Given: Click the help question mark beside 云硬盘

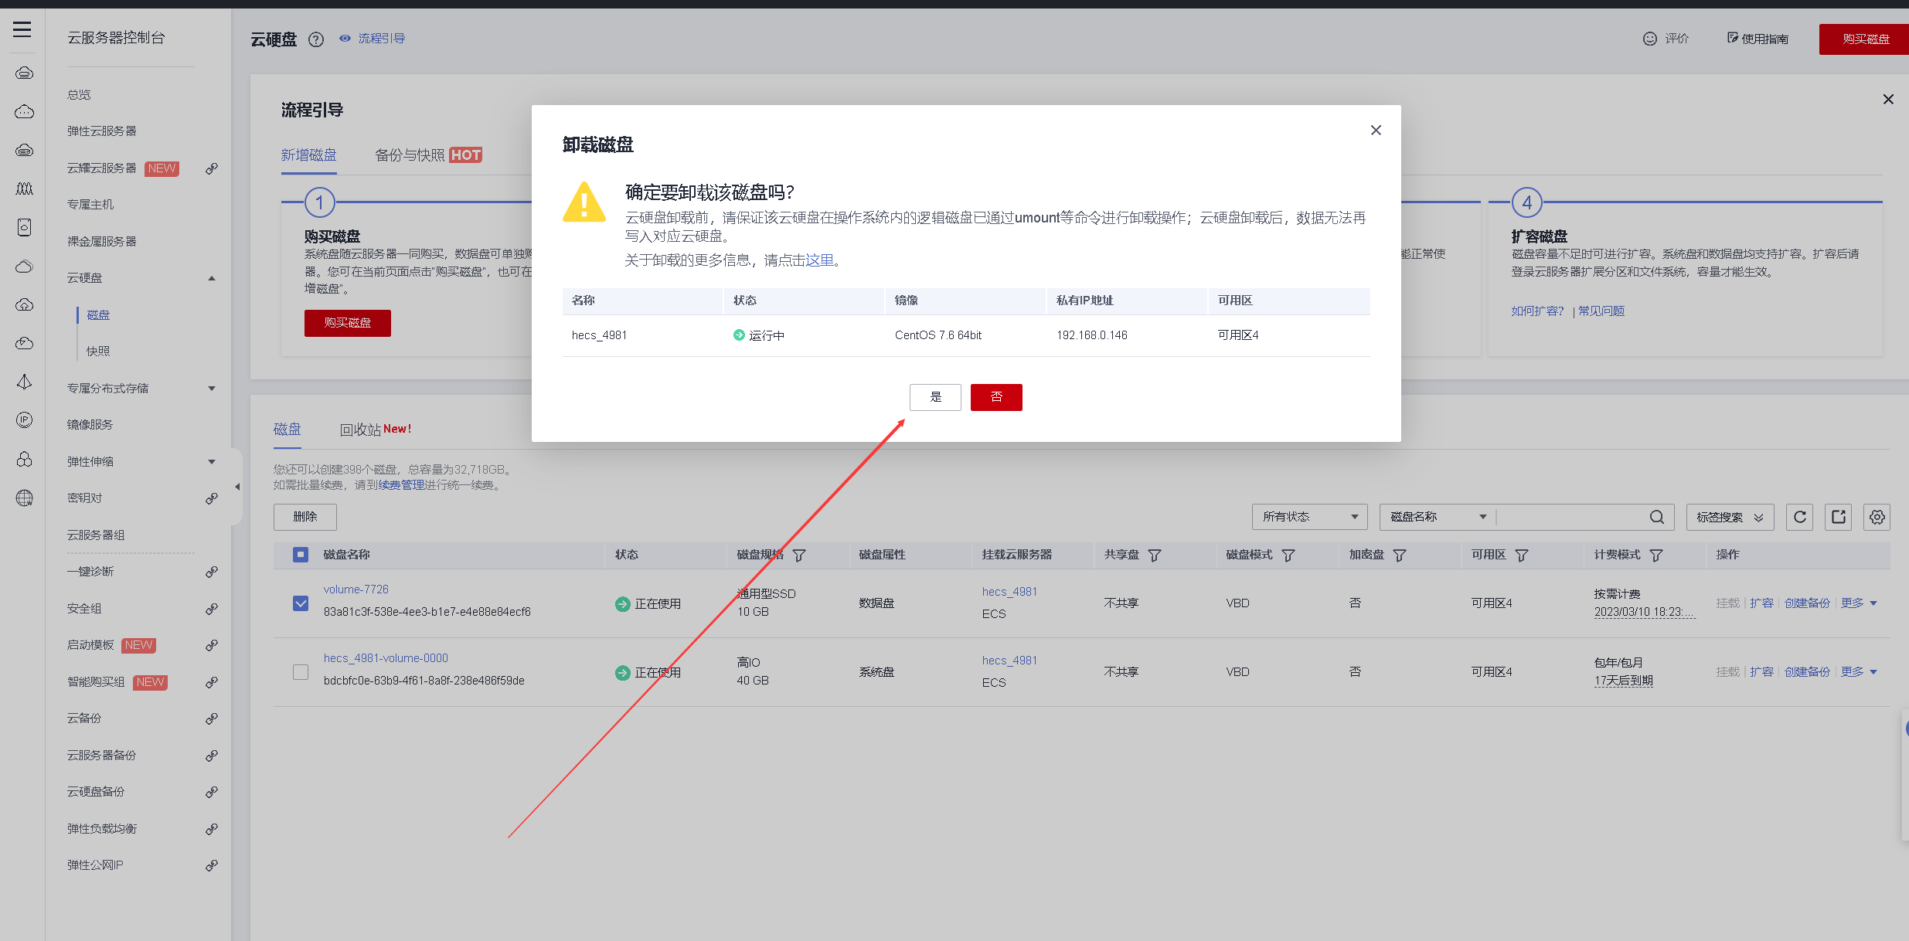Looking at the screenshot, I should (316, 39).
